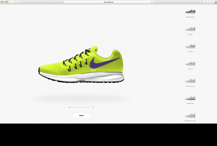Screen dimensions: 217x146
Task: Select the first shoe view dot
Action: (70, 107)
